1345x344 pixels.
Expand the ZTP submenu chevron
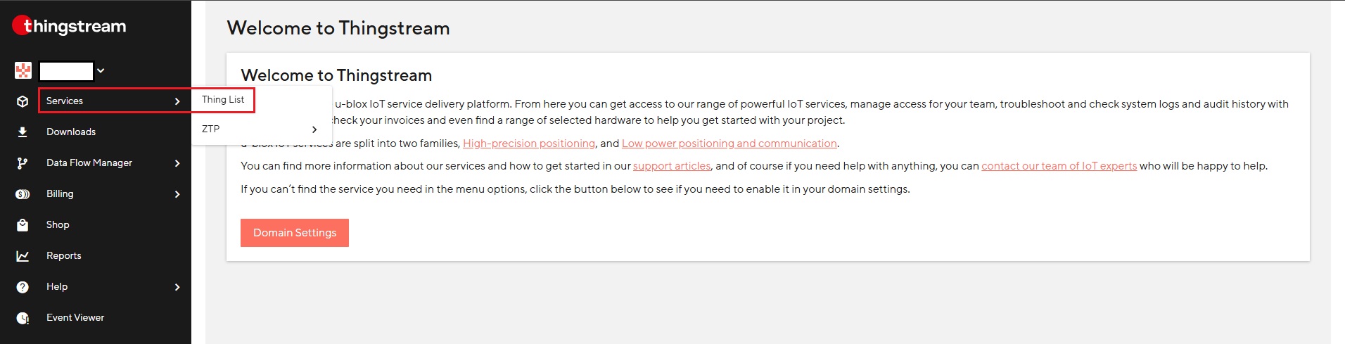click(x=314, y=129)
